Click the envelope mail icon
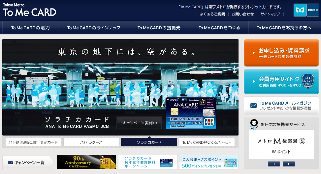 click(253, 105)
